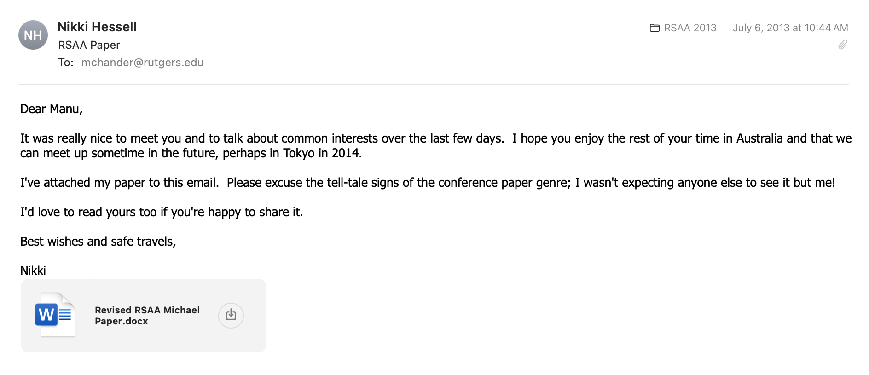Screen dimensions: 869x375
Task: Click the subject line RSAA Paper
Action: click(x=89, y=45)
